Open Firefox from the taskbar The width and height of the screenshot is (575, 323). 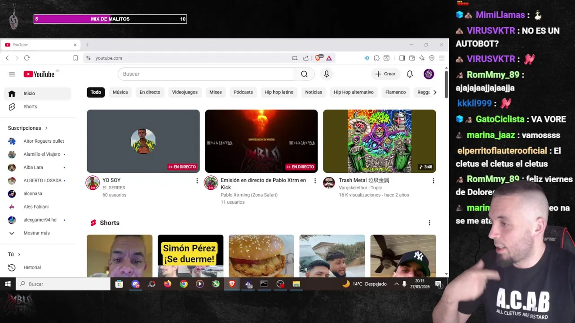click(x=168, y=284)
